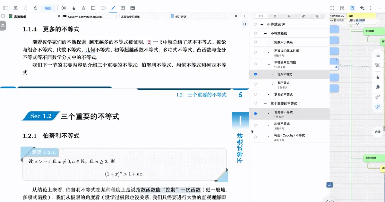Viewport: 385px width, 202px height.
Task: Uncheck the checked circle beside 证明不等式
Action: [255, 74]
